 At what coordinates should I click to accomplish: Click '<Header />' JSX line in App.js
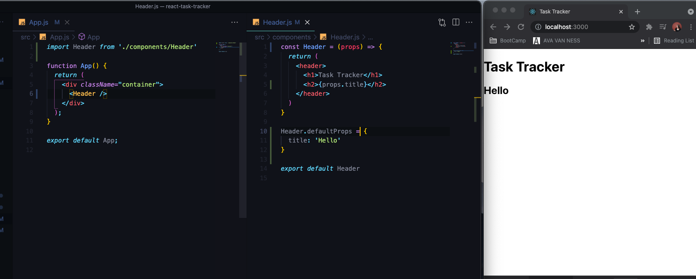88,94
